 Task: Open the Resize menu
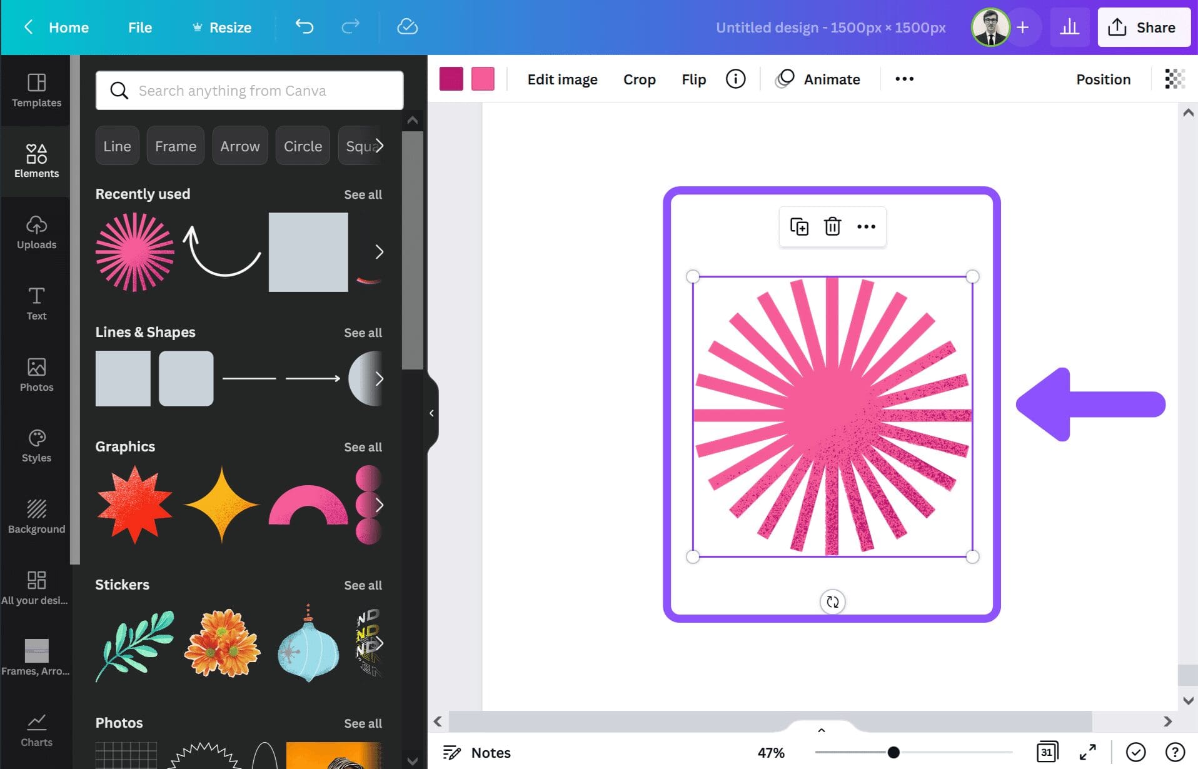pyautogui.click(x=222, y=27)
